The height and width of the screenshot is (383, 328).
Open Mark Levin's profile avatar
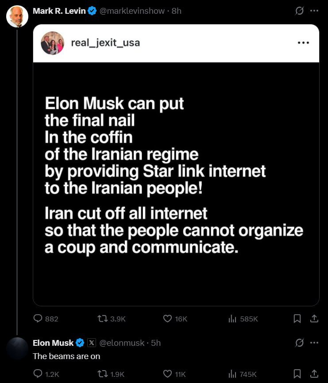(17, 16)
